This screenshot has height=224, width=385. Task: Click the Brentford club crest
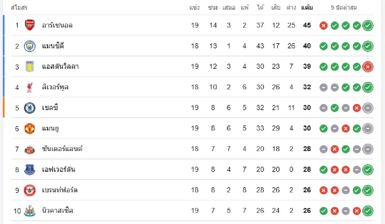coord(30,190)
